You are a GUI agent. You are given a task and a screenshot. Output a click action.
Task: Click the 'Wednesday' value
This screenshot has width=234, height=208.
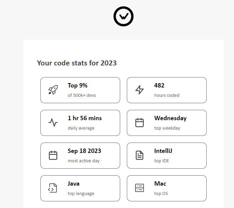pyautogui.click(x=170, y=118)
